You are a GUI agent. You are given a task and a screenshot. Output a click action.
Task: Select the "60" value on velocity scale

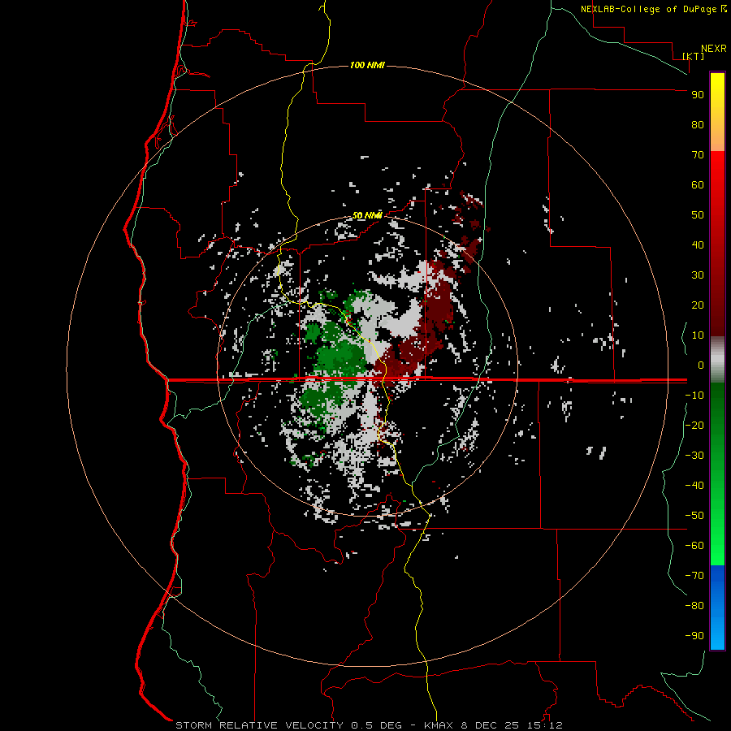pyautogui.click(x=698, y=184)
